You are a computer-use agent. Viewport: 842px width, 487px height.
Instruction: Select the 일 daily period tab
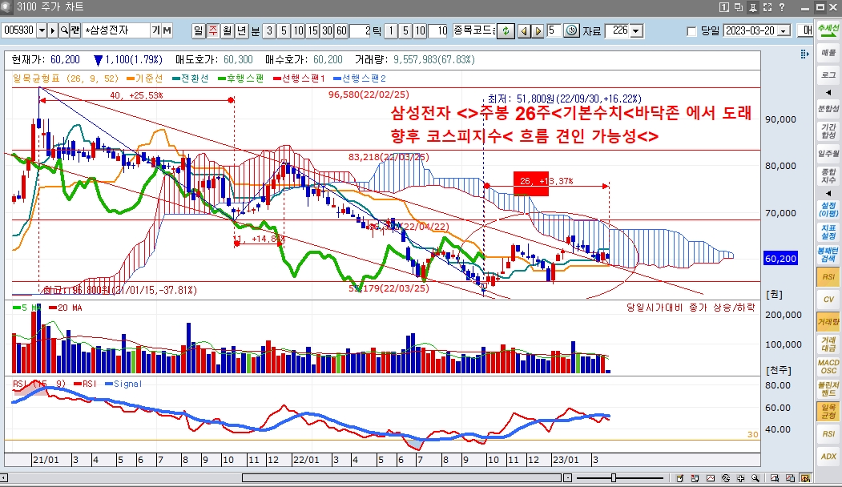click(x=199, y=30)
